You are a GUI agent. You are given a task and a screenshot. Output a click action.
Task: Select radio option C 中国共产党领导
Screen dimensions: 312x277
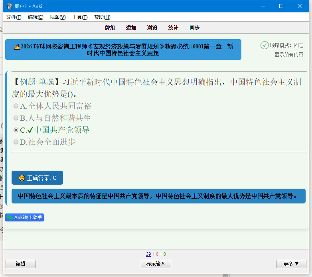point(16,130)
